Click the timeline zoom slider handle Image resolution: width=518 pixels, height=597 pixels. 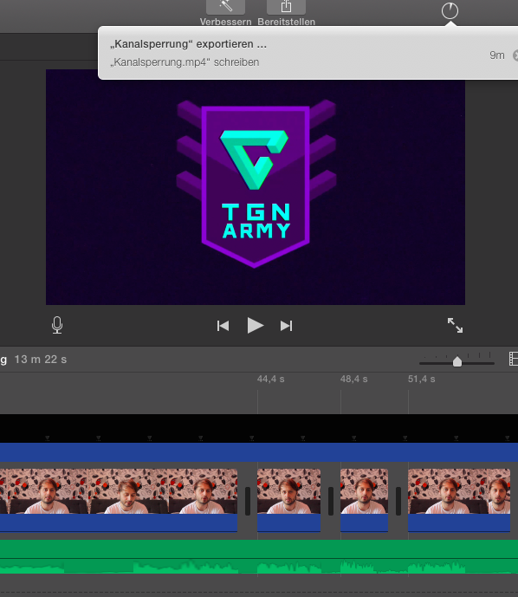click(x=457, y=361)
